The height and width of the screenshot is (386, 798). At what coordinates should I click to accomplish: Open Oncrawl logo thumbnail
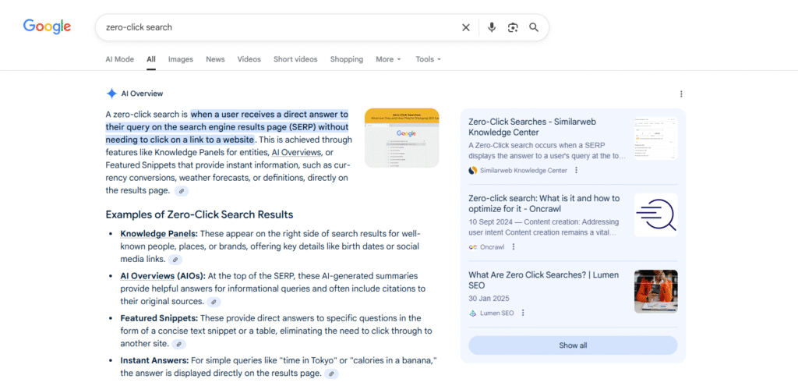pyautogui.click(x=656, y=215)
